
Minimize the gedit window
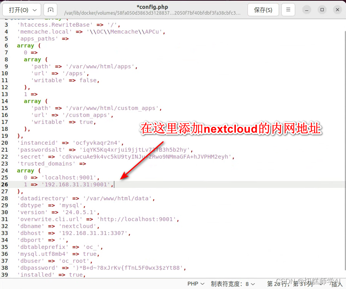point(307,10)
